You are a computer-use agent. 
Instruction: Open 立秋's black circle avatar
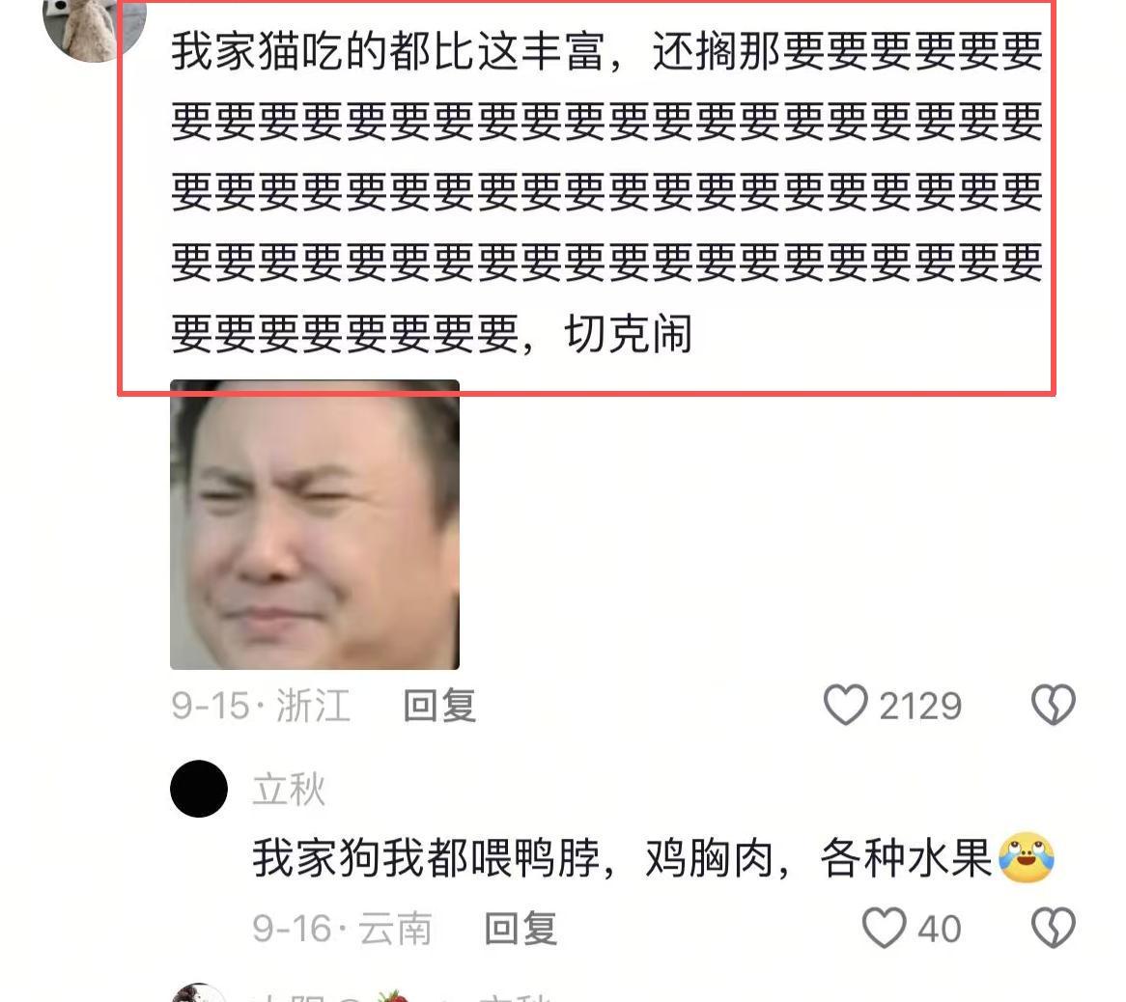[199, 788]
